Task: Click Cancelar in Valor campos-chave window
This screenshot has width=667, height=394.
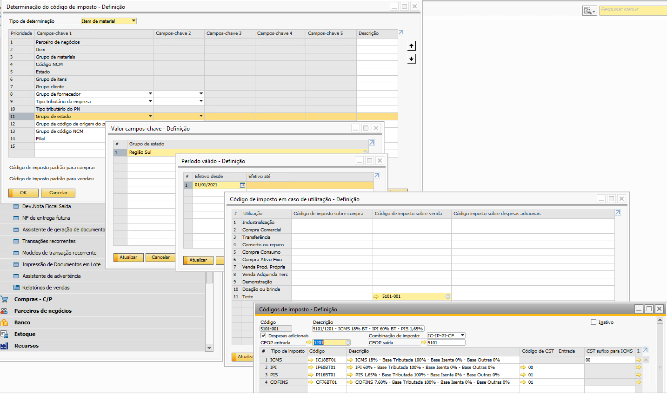Action: 160,257
